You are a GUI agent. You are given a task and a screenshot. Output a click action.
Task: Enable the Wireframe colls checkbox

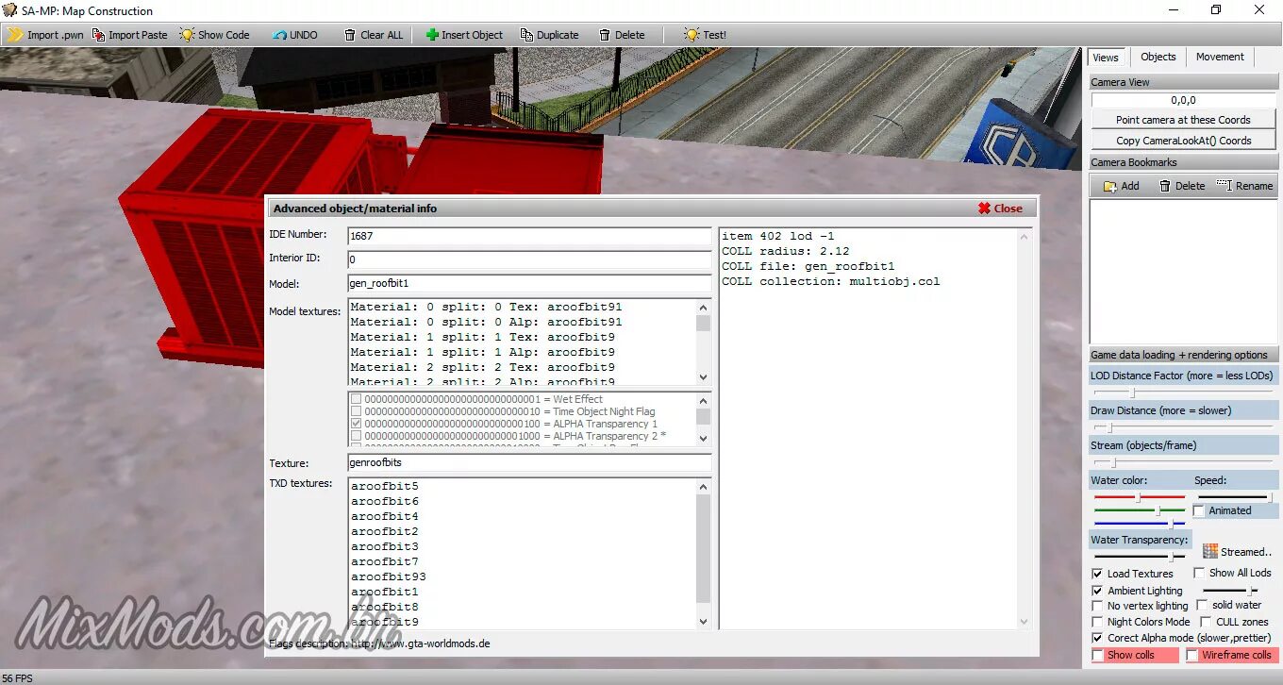[1192, 655]
